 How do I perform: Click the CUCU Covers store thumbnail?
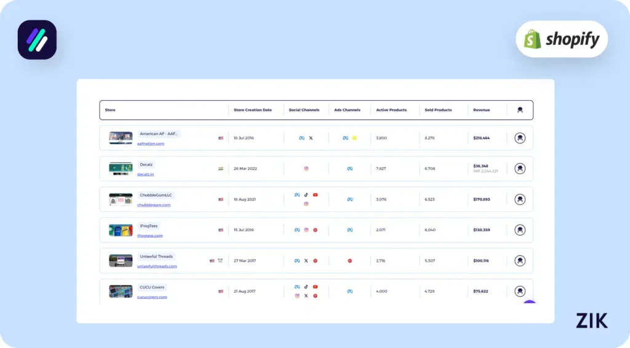(121, 291)
